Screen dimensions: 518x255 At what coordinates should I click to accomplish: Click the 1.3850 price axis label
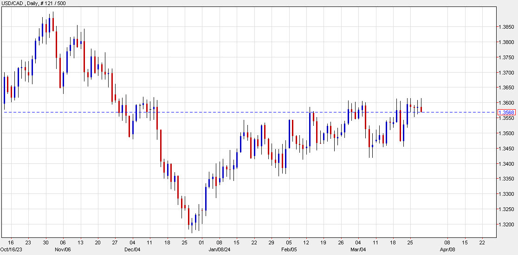pos(506,27)
